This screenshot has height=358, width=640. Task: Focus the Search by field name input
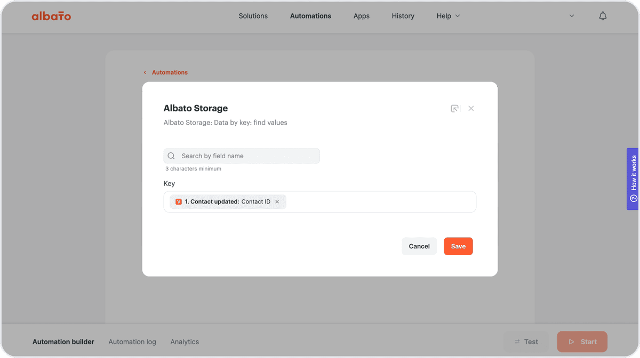[x=242, y=156]
